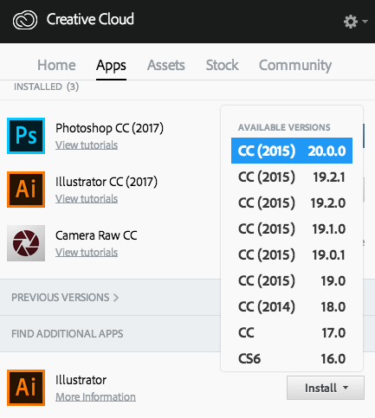This screenshot has width=375, height=418.
Task: Open View tutorials link for Camera Raw
Action: 87,253
